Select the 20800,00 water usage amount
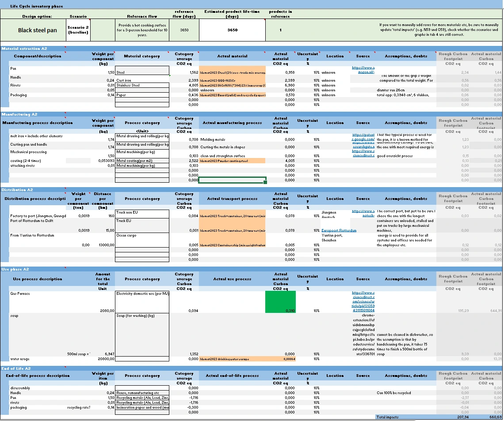 (106, 359)
